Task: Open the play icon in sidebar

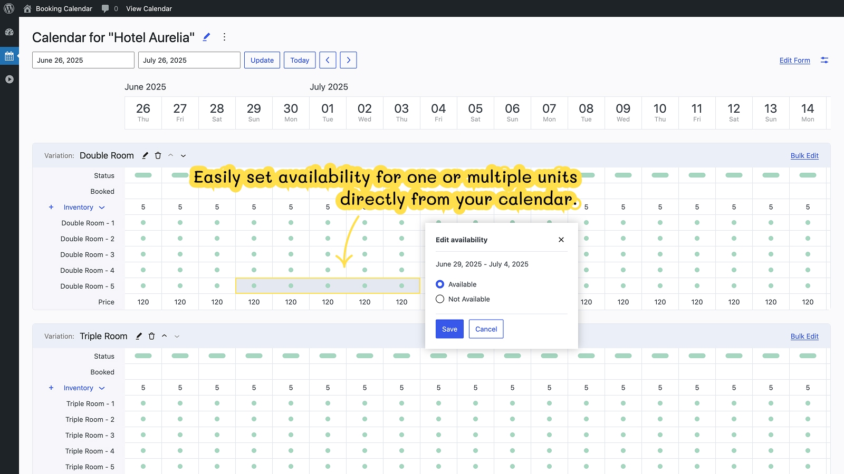Action: (9, 80)
